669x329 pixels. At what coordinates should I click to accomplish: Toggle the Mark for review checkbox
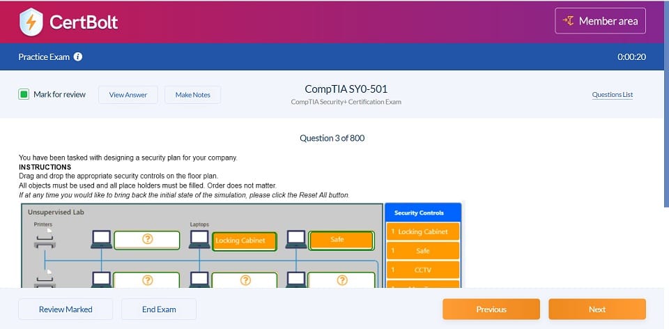(24, 94)
